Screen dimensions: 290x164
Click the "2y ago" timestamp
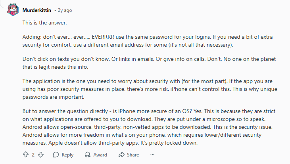(x=64, y=9)
